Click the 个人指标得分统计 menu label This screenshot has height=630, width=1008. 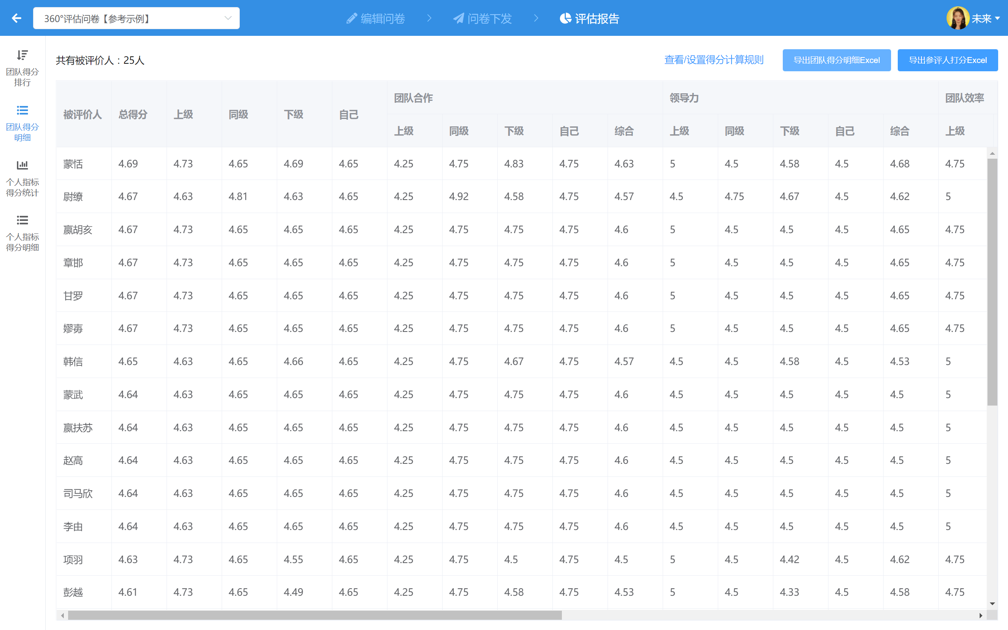coord(22,187)
